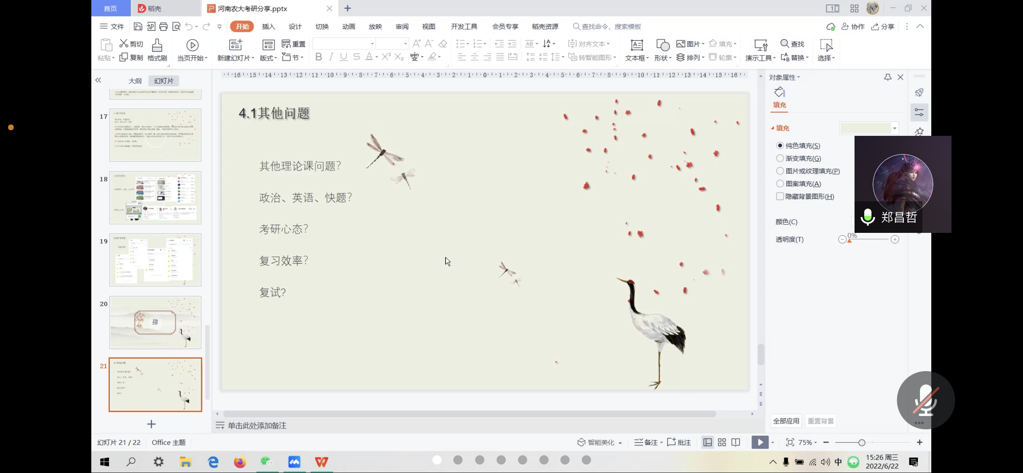Toggle Strikethrough formatting
The image size is (1023, 473).
(x=356, y=57)
